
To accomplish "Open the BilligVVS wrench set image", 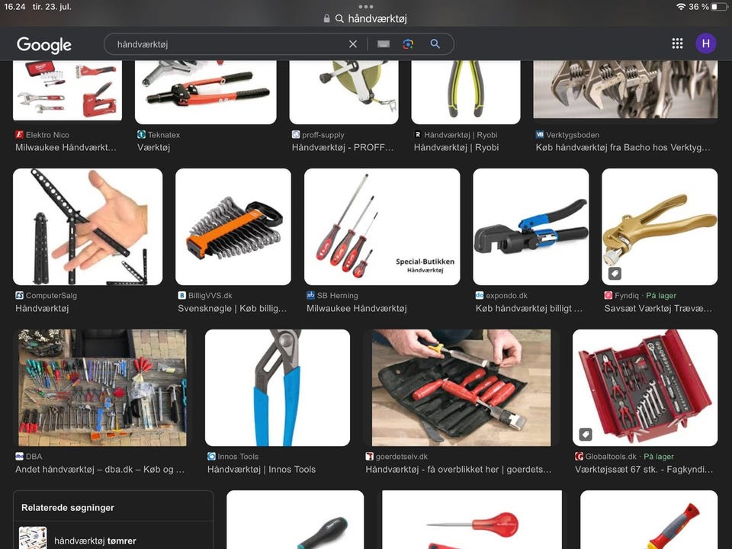I will [233, 227].
